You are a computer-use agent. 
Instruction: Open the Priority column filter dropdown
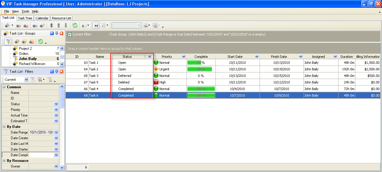pyautogui.click(x=184, y=57)
